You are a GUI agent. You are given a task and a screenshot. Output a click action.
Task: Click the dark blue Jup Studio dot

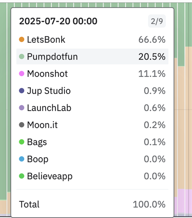[22, 91]
